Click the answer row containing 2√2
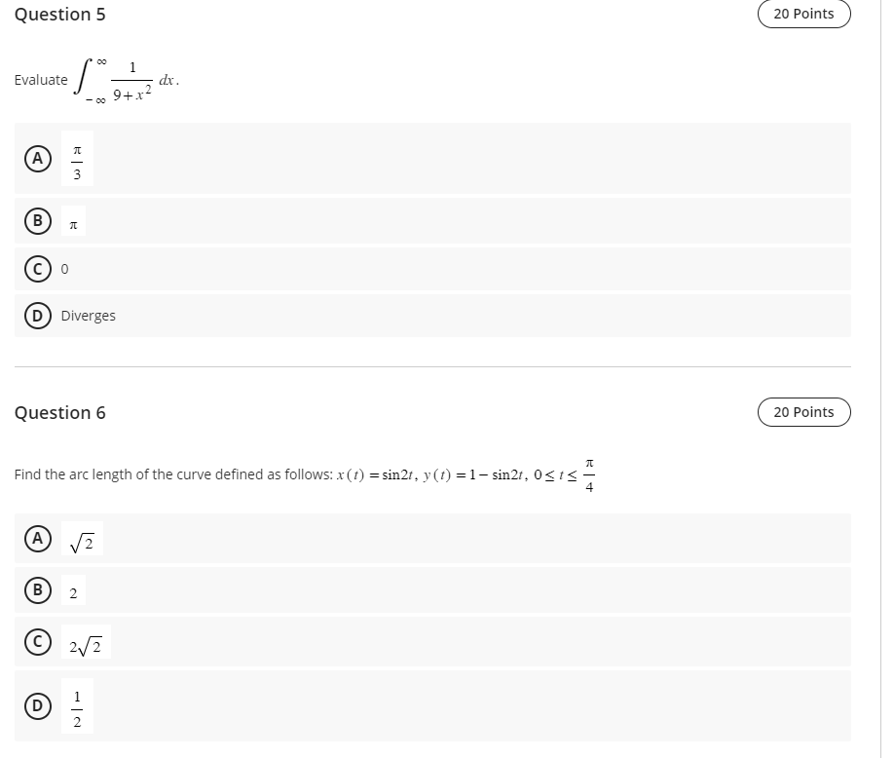The image size is (894, 758). [x=390, y=642]
